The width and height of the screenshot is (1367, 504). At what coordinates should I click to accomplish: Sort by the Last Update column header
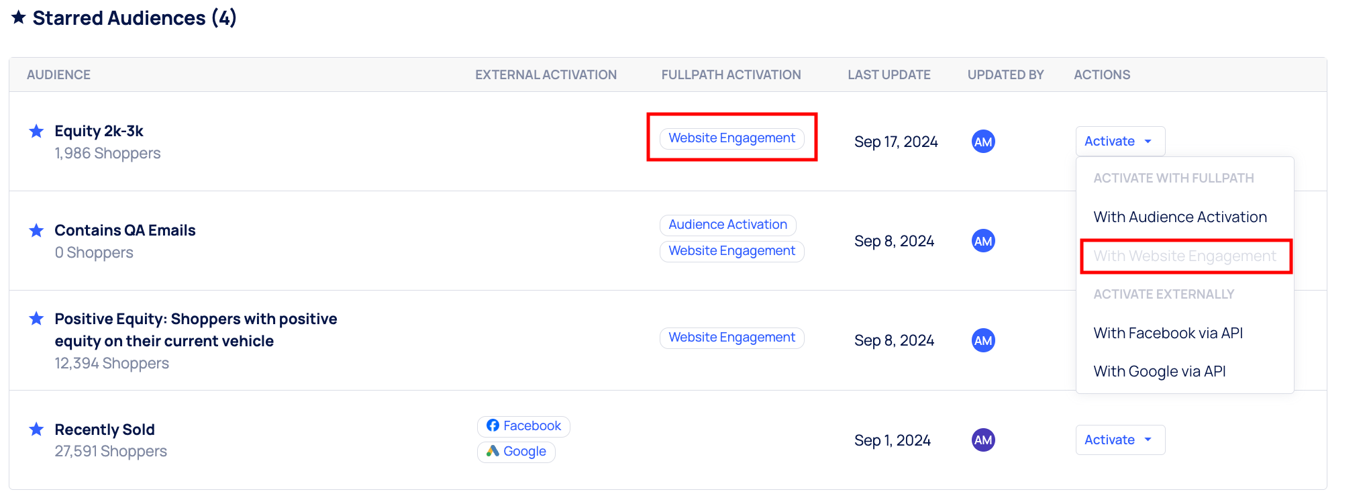click(x=889, y=75)
